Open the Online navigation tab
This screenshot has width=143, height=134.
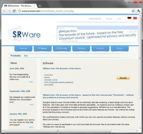point(81,48)
